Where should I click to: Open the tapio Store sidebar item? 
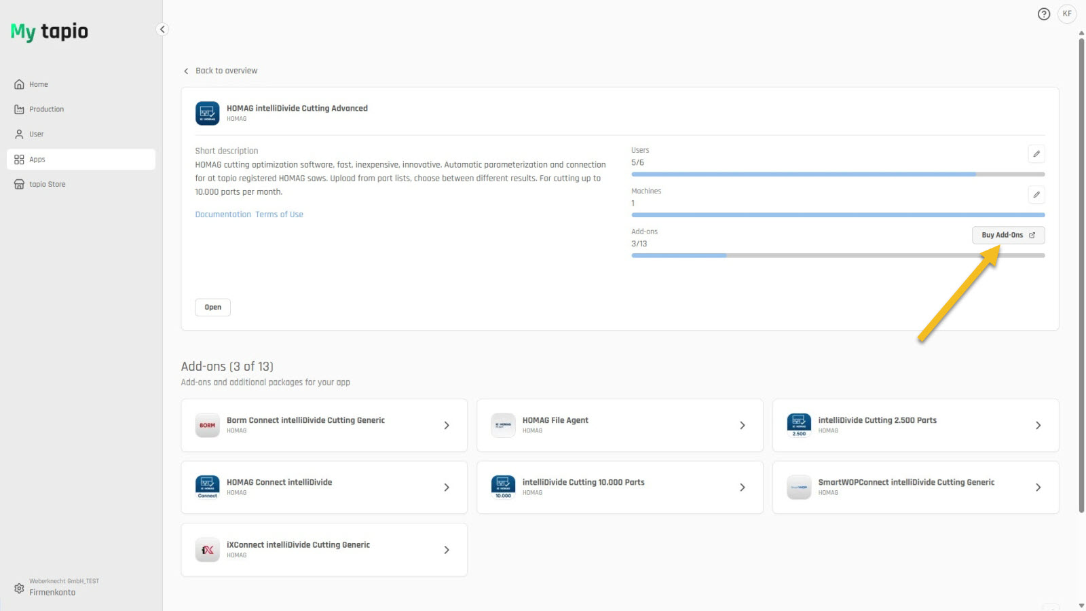[x=47, y=185]
